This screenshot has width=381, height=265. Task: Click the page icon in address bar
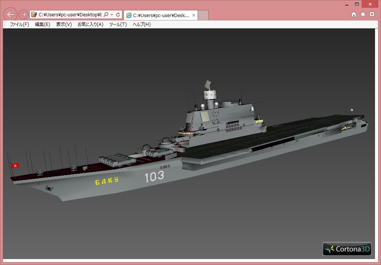(x=34, y=15)
